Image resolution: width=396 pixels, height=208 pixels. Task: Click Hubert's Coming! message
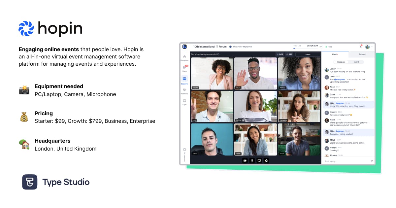[x=335, y=151]
